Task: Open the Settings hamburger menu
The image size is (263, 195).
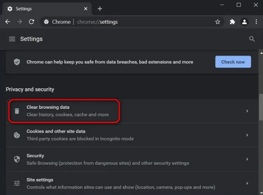Action: (12, 39)
